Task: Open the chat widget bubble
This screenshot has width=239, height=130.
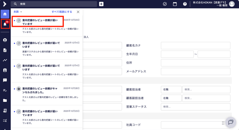Action: coord(230,122)
